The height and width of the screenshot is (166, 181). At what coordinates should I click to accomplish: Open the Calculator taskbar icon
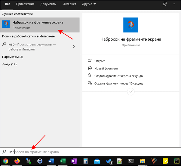click(85, 161)
